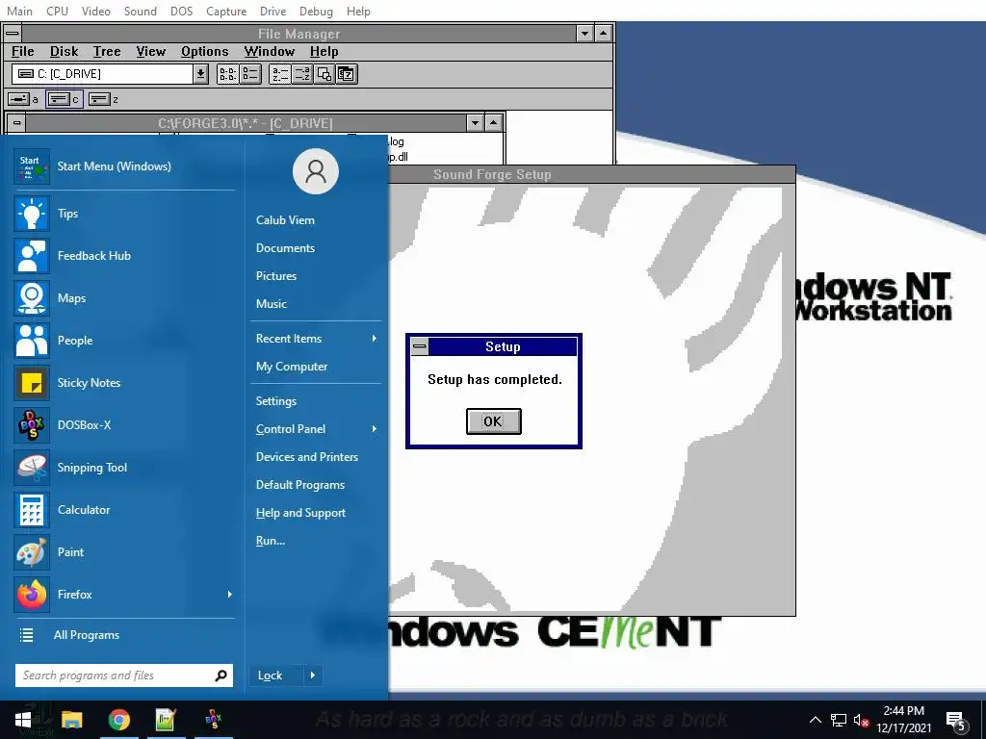
Task: Open Maps app in Start menu
Action: [x=124, y=298]
